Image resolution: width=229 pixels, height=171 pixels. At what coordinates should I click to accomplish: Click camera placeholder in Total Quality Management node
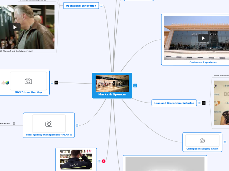coord(49,124)
